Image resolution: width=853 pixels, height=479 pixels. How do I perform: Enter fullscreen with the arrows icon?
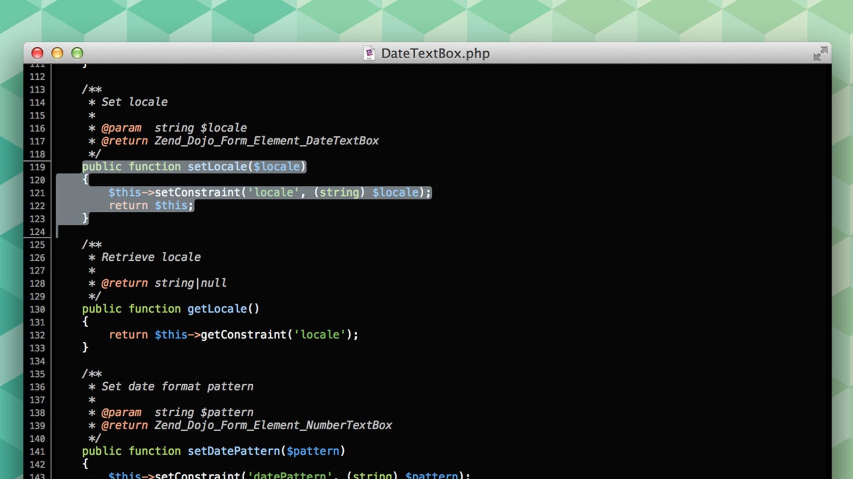820,53
